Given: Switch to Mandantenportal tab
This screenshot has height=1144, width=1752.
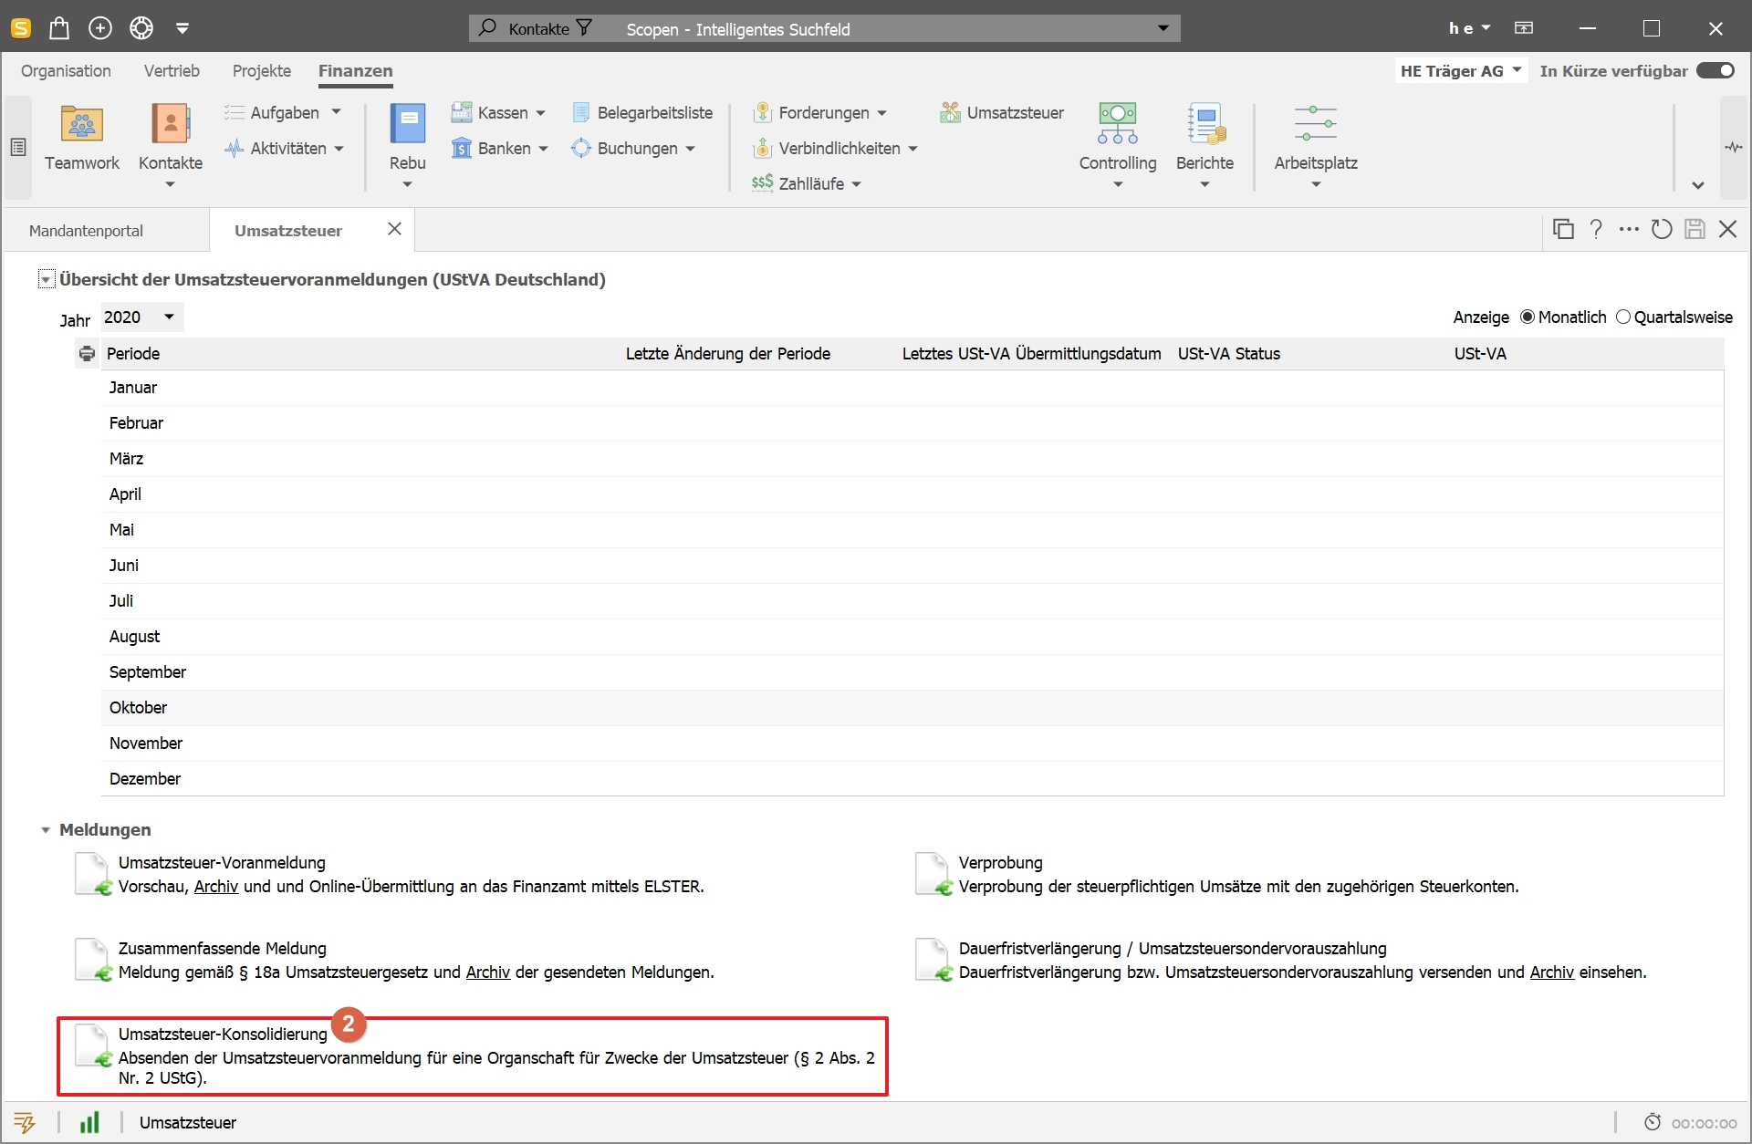Looking at the screenshot, I should click(x=86, y=231).
